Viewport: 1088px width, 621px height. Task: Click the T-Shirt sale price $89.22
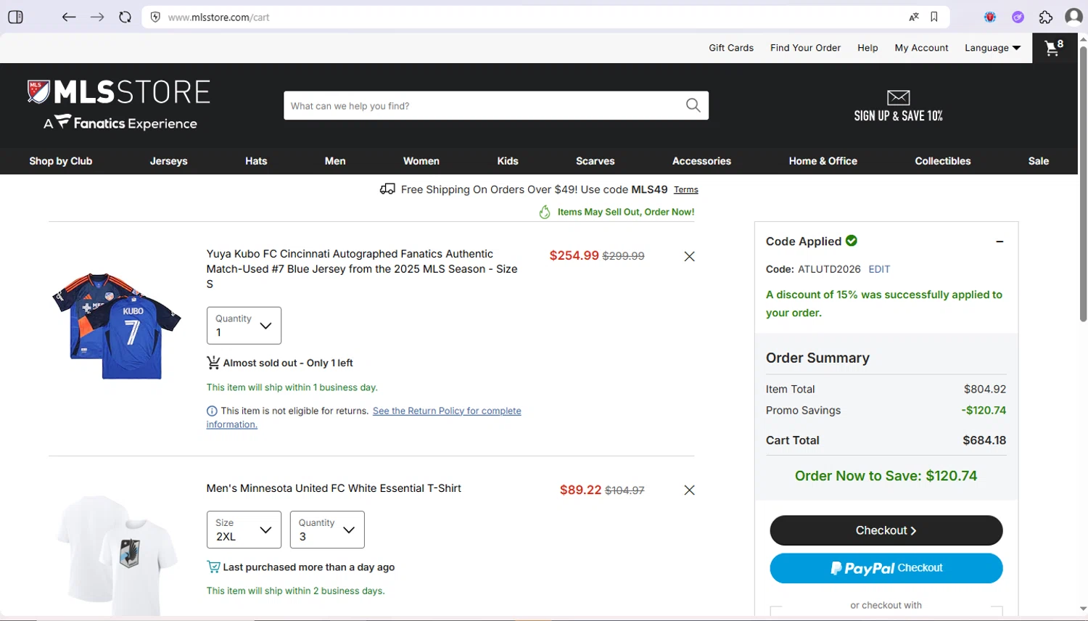(580, 490)
